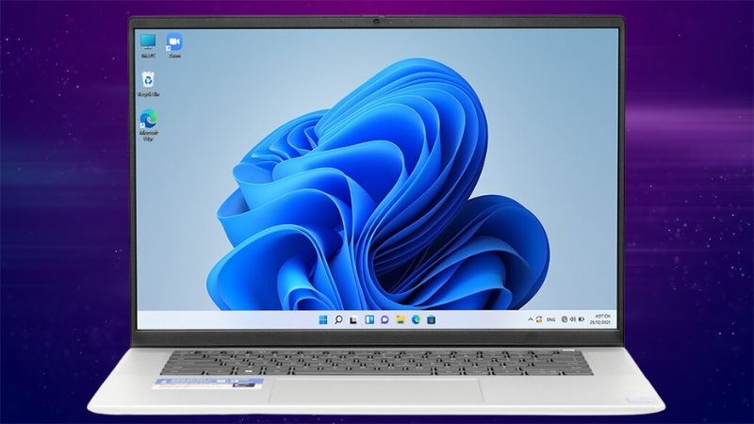Open the Chat icon in the taskbar
This screenshot has height=424, width=754.
pos(385,319)
